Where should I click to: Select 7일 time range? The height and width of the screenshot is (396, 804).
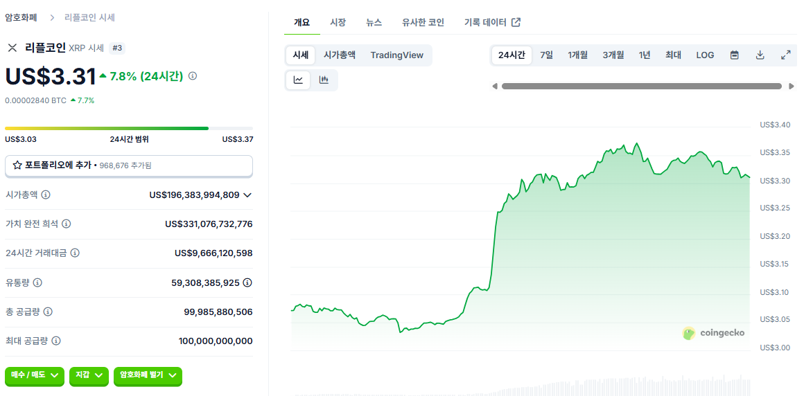(x=547, y=55)
